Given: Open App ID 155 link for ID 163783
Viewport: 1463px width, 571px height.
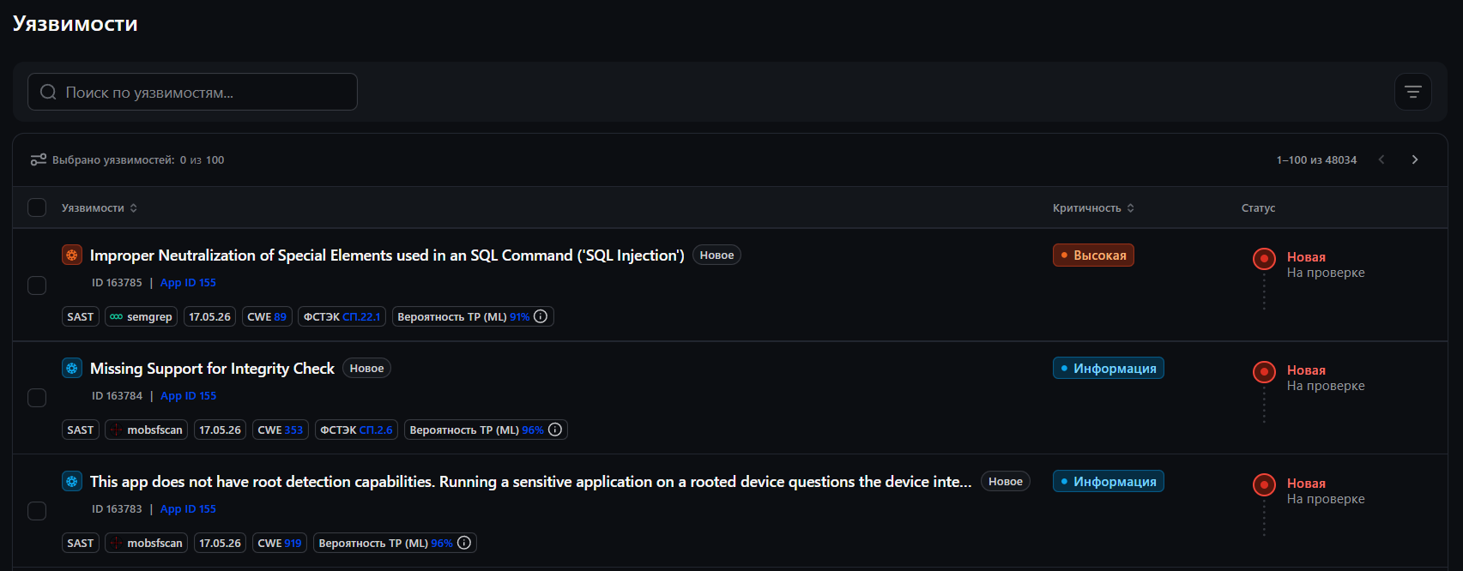Looking at the screenshot, I should tap(188, 508).
